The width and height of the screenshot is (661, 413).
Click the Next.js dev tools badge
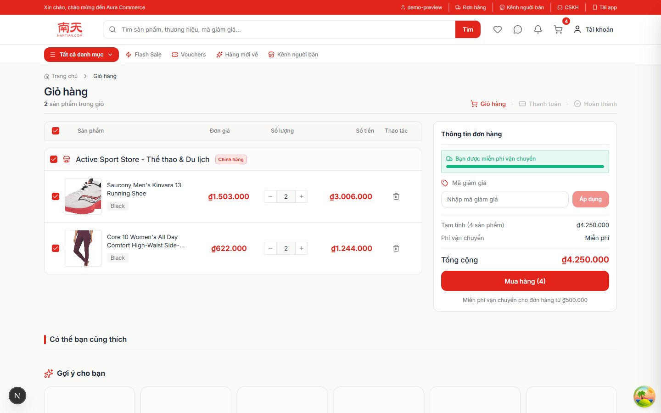[x=17, y=396]
